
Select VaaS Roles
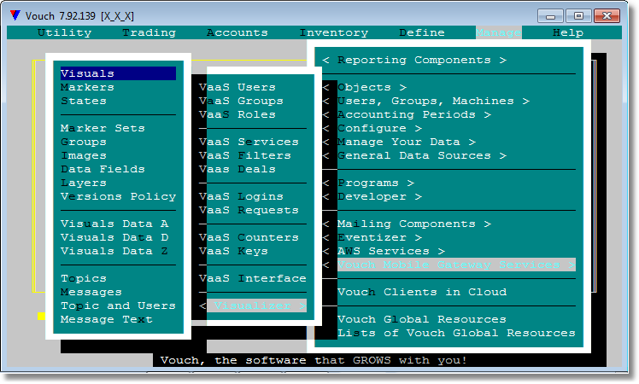[237, 114]
